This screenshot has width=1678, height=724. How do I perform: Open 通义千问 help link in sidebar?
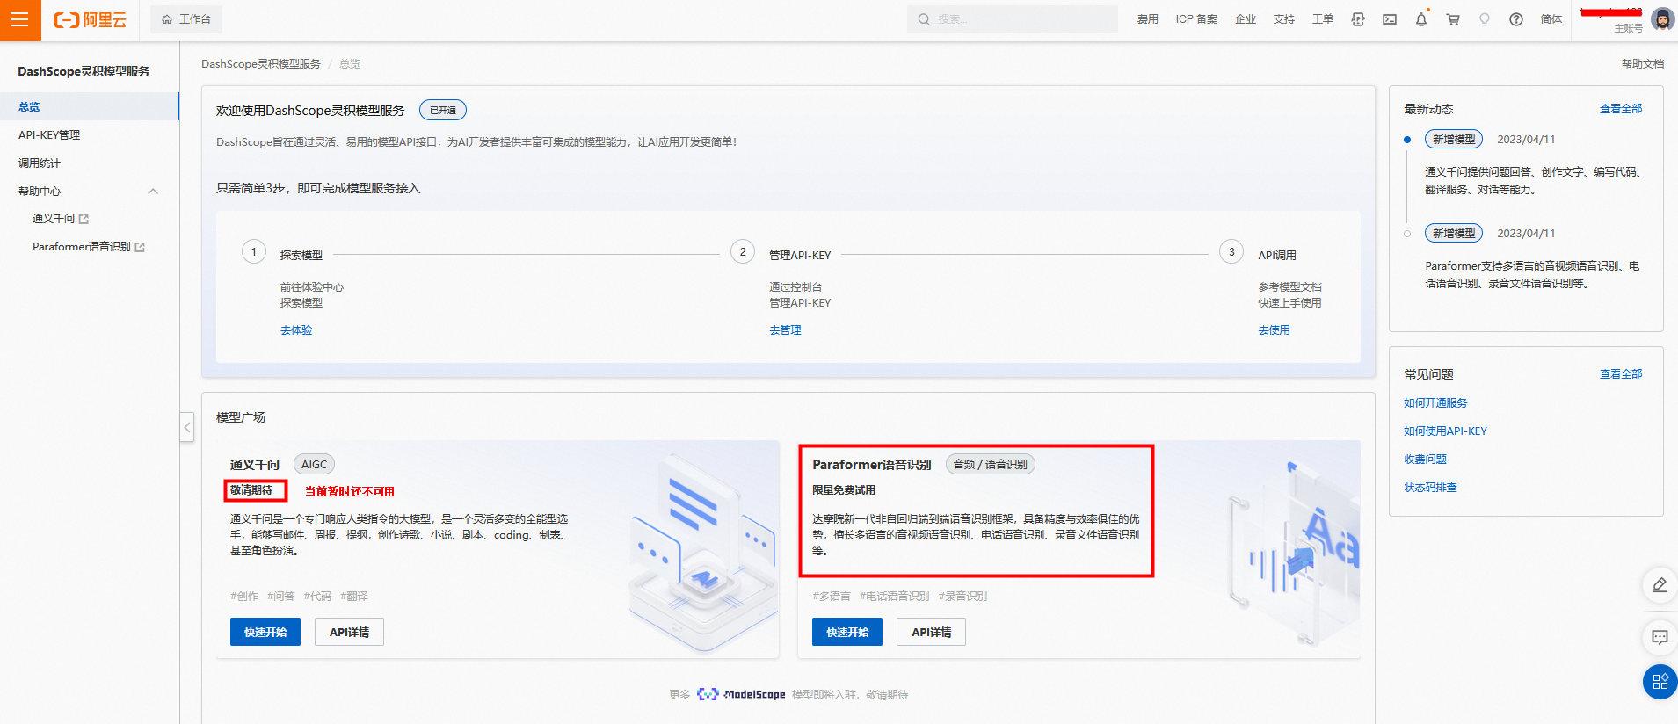(61, 219)
